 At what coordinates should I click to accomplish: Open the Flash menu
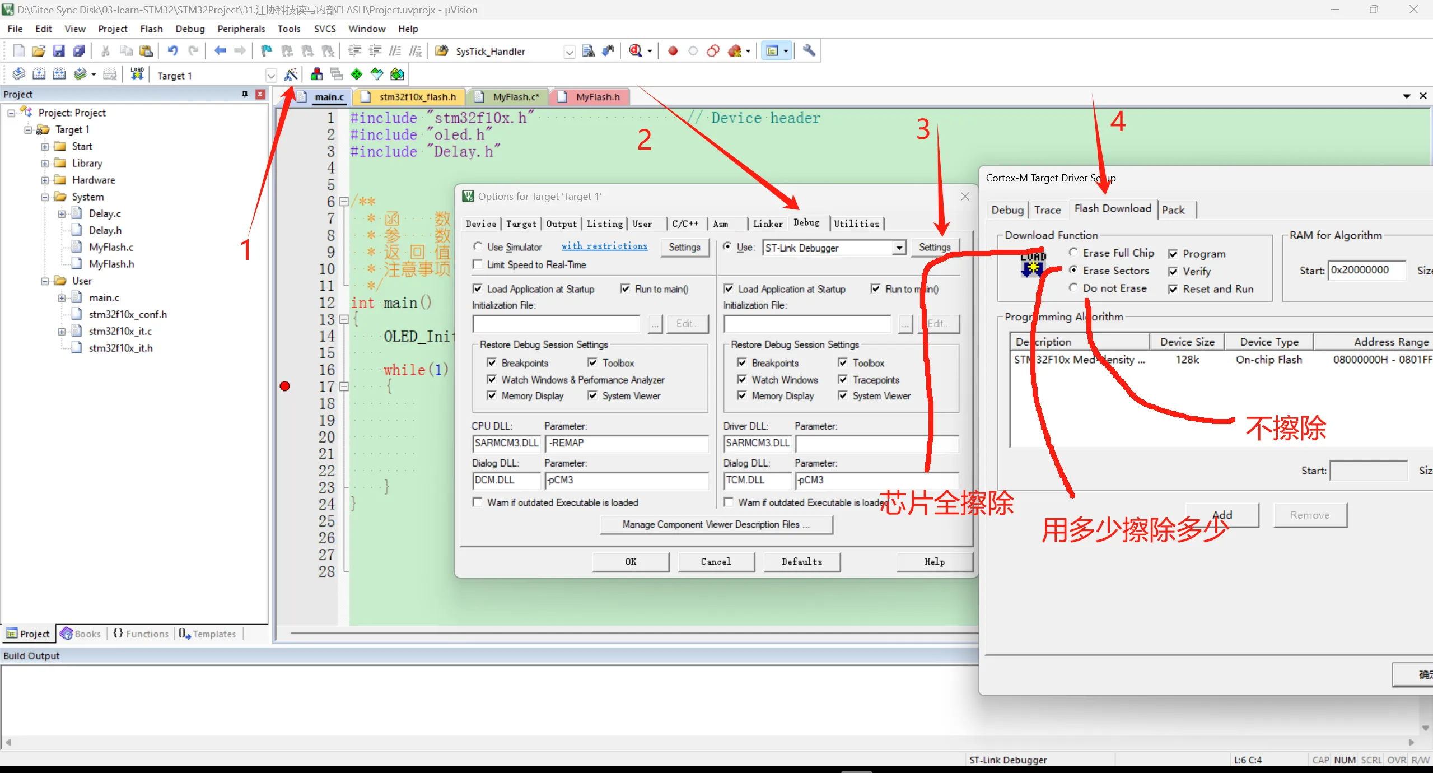click(x=151, y=29)
